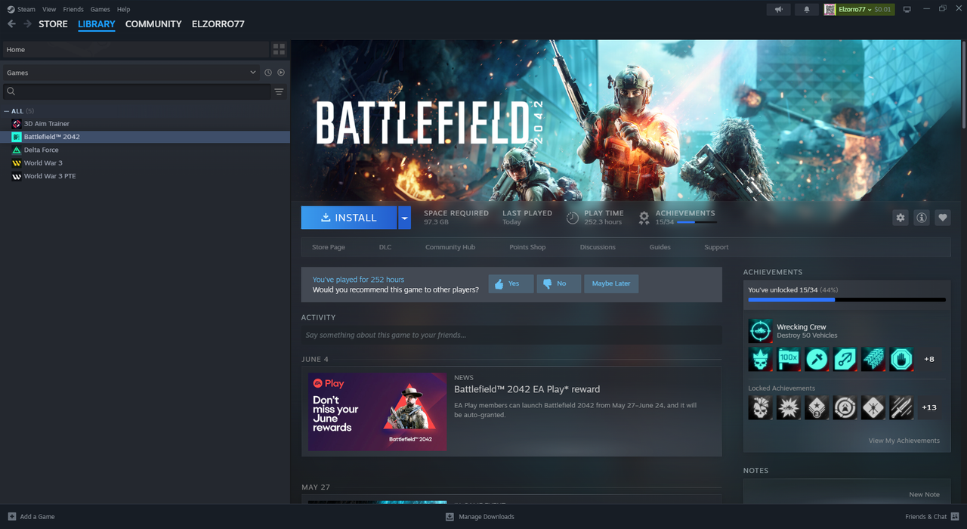Screen dimensions: 967x529
Task: Click the 15/34 unlocked progress bar
Action: tap(847, 300)
